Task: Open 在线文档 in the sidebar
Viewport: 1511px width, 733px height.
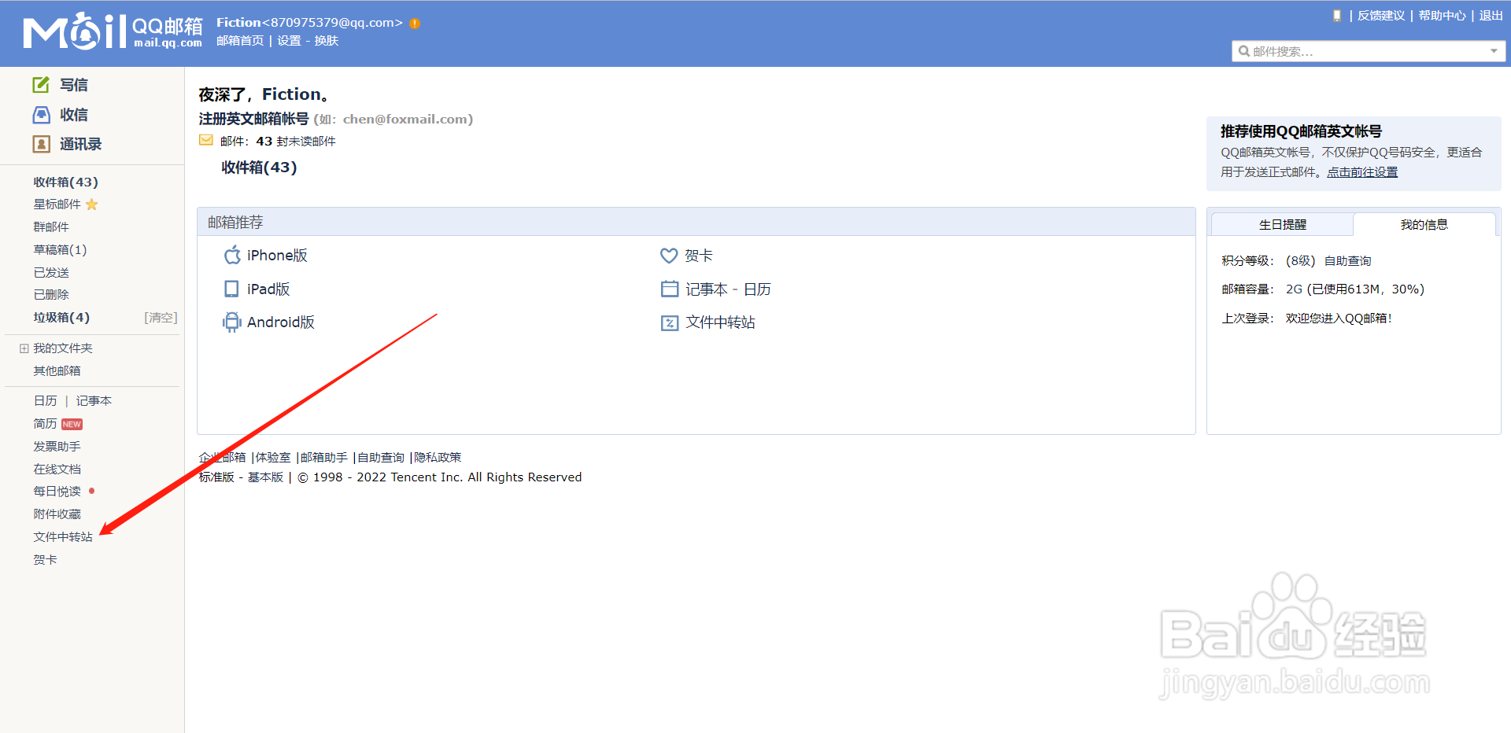Action: 57,470
